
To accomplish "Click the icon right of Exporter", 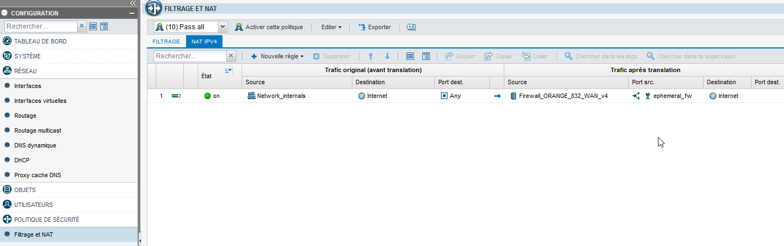I will click(x=411, y=27).
